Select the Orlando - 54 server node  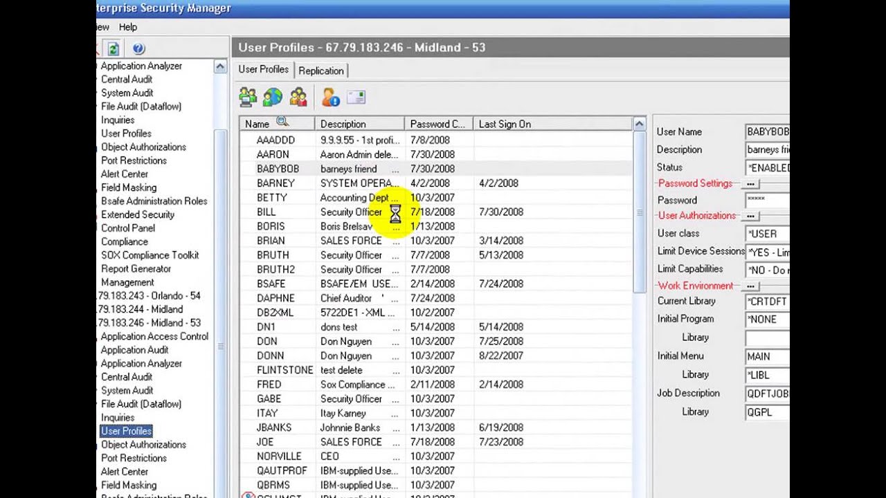click(x=149, y=296)
